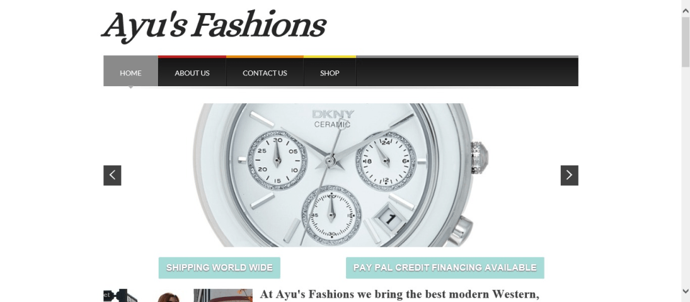
Task: Click Pay Pal Credit Financing Available button
Action: pyautogui.click(x=445, y=268)
